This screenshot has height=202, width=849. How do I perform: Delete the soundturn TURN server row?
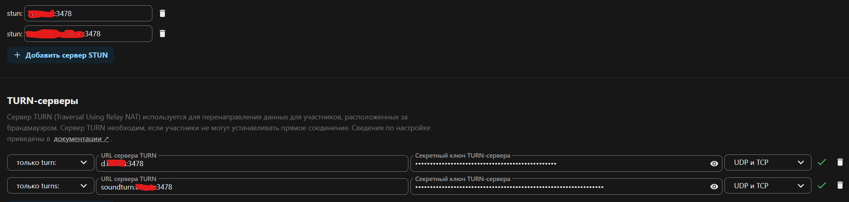840,185
